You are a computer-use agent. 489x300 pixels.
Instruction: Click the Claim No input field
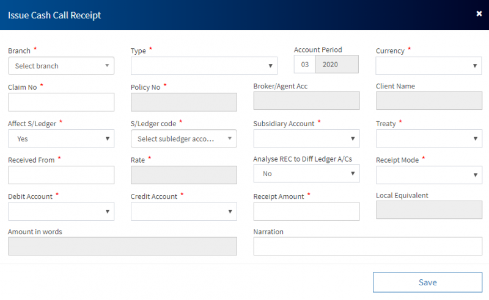coord(61,102)
